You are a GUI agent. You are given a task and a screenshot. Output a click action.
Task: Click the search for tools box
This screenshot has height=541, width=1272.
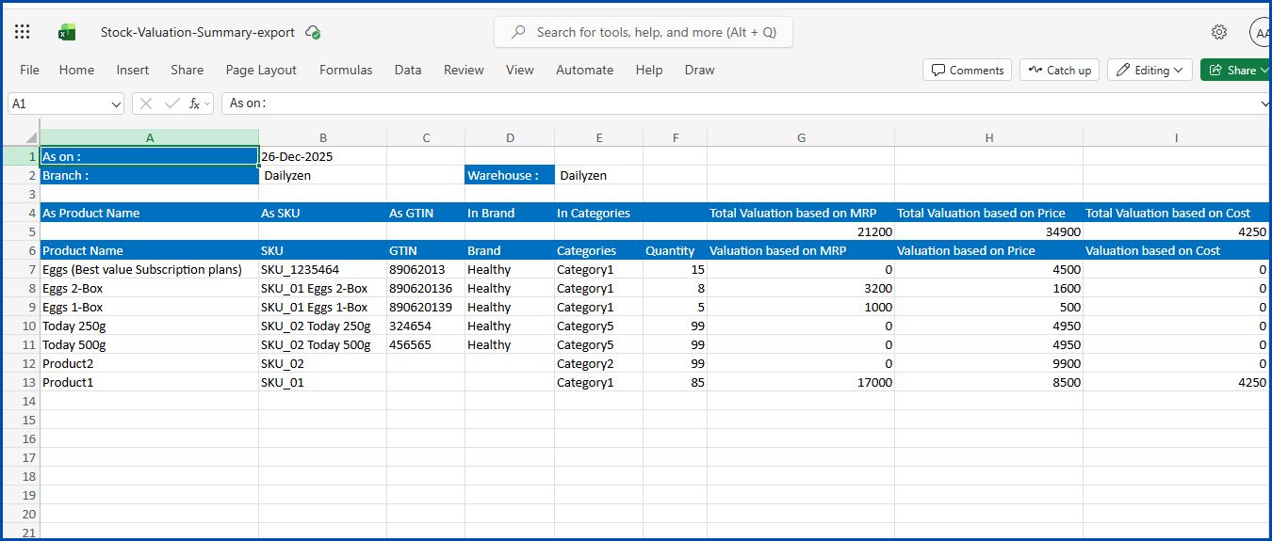(644, 32)
